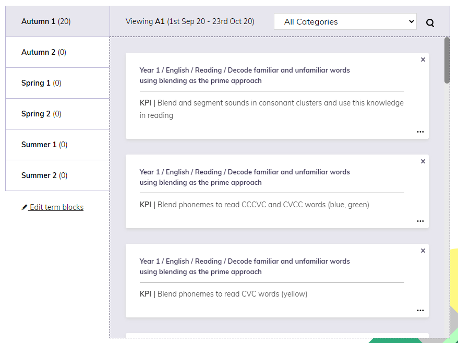Click the pencil icon beside Edit term blocks
Image resolution: width=458 pixels, height=343 pixels.
(x=24, y=207)
